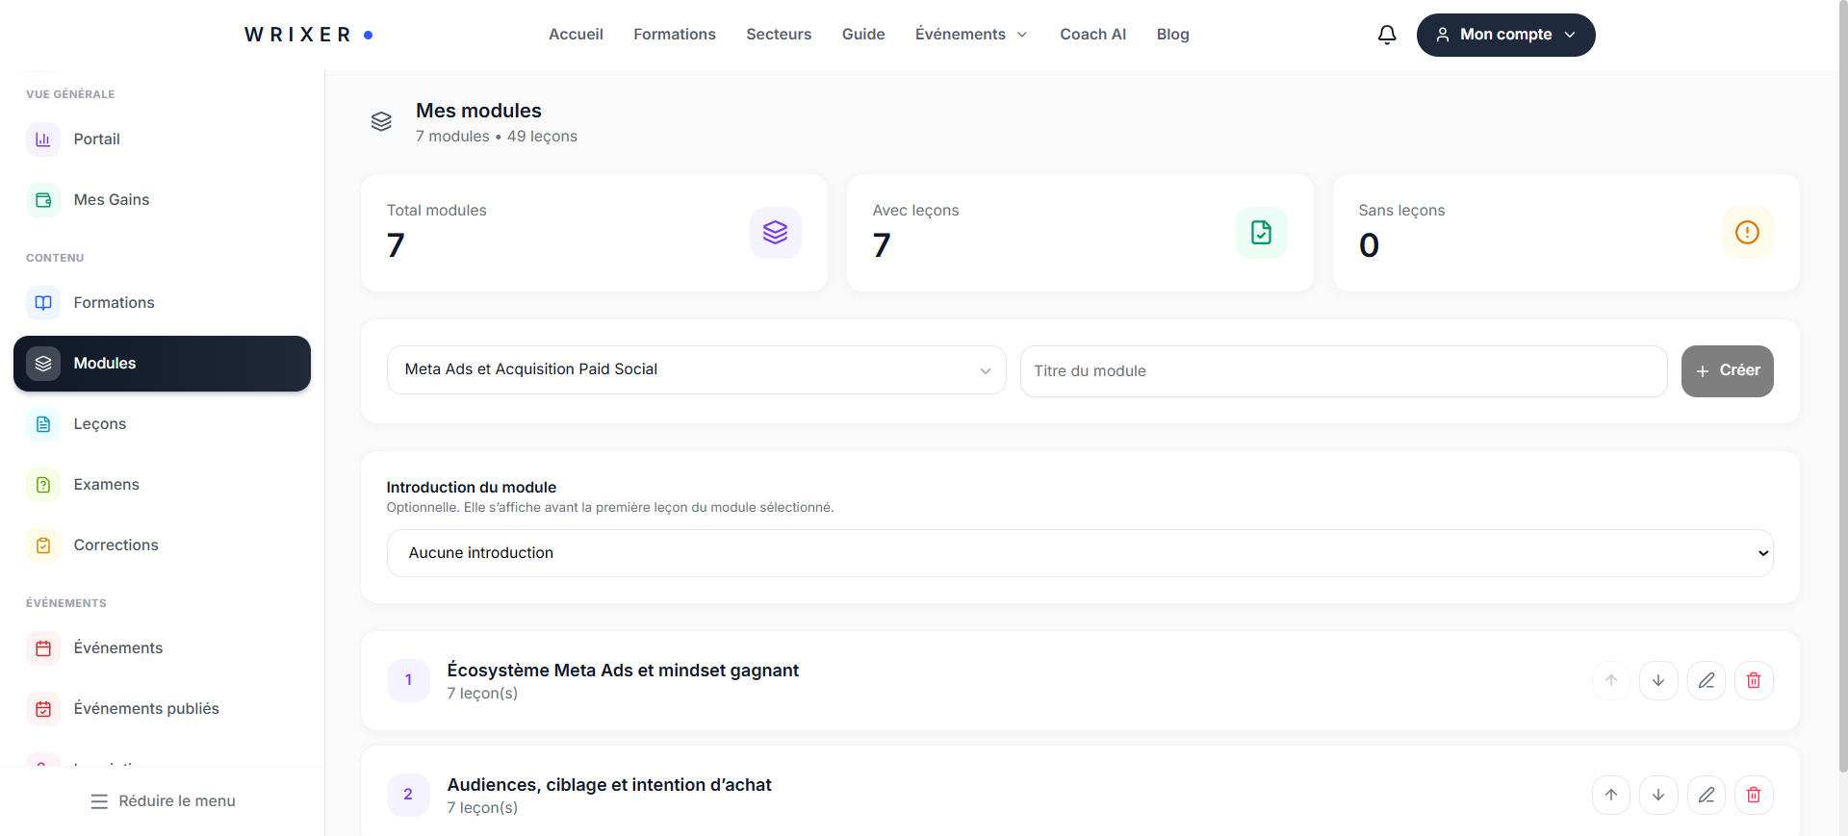This screenshot has width=1848, height=836.
Task: Edit the Audiences, ciblage module
Action: point(1707,795)
